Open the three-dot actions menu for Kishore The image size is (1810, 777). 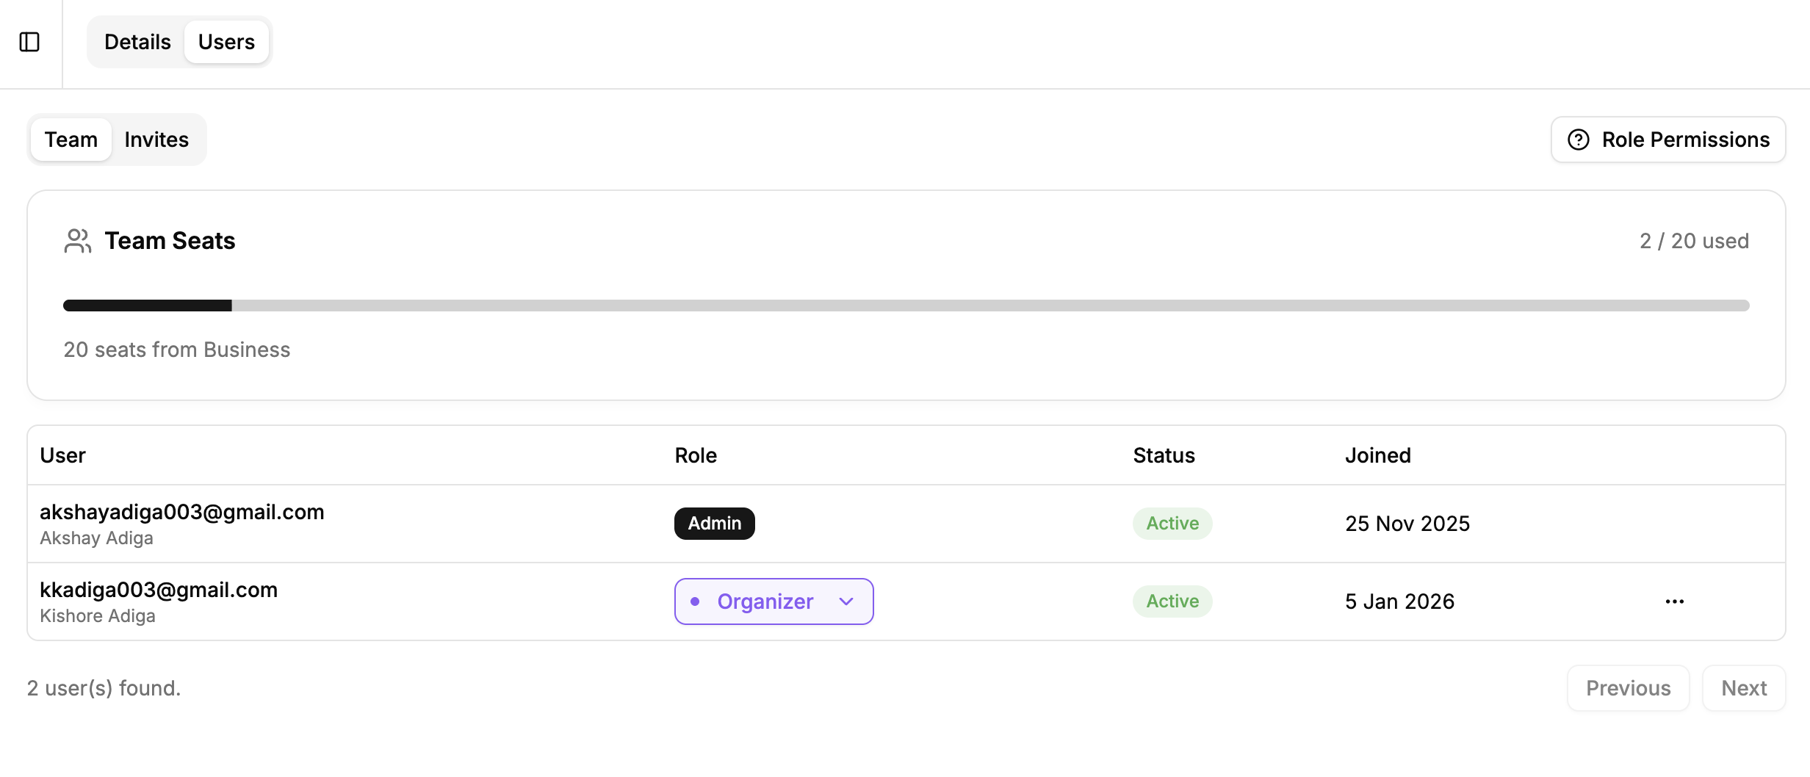point(1674,601)
